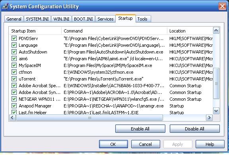Sort by the Location column header

[x=190, y=31]
